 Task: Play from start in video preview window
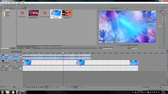(122, 45)
